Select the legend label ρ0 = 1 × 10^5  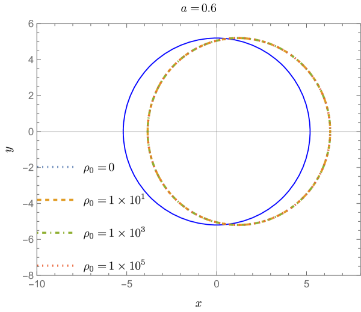[x=114, y=266]
